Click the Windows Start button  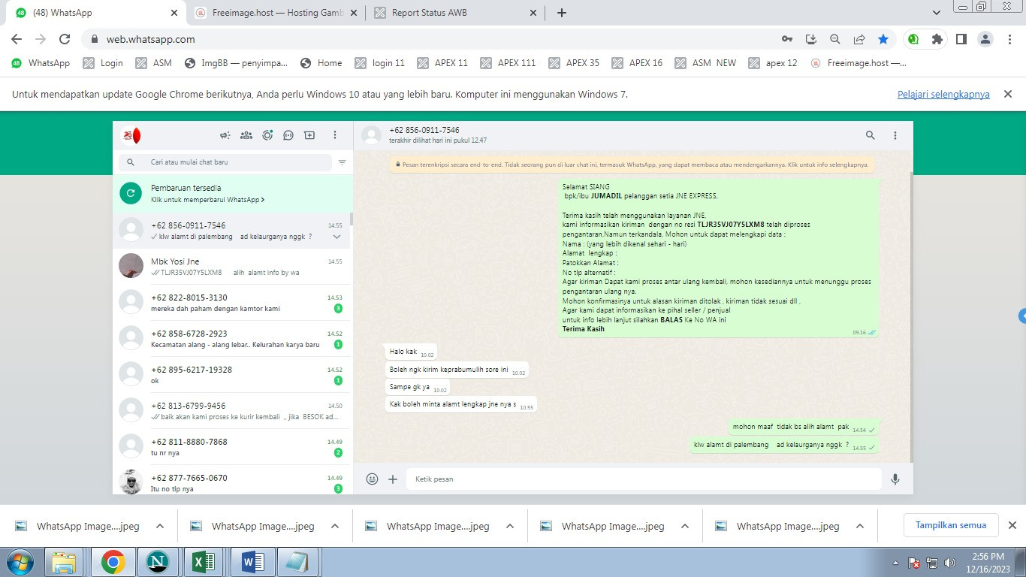coord(20,562)
